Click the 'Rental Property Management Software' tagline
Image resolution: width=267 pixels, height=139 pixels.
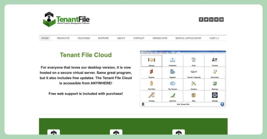click(73, 23)
